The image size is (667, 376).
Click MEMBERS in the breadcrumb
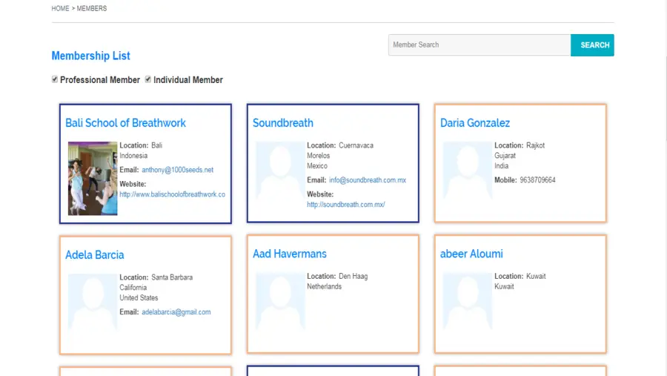point(92,9)
